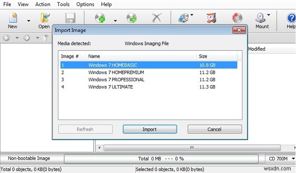The height and width of the screenshot is (173, 296).
Task: Open the File menu
Action: coord(7,4)
